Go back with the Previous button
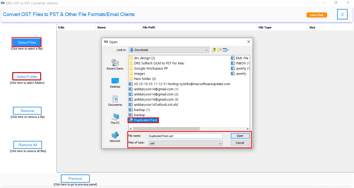Image resolution: width=354 pixels, height=188 pixels. [x=75, y=178]
